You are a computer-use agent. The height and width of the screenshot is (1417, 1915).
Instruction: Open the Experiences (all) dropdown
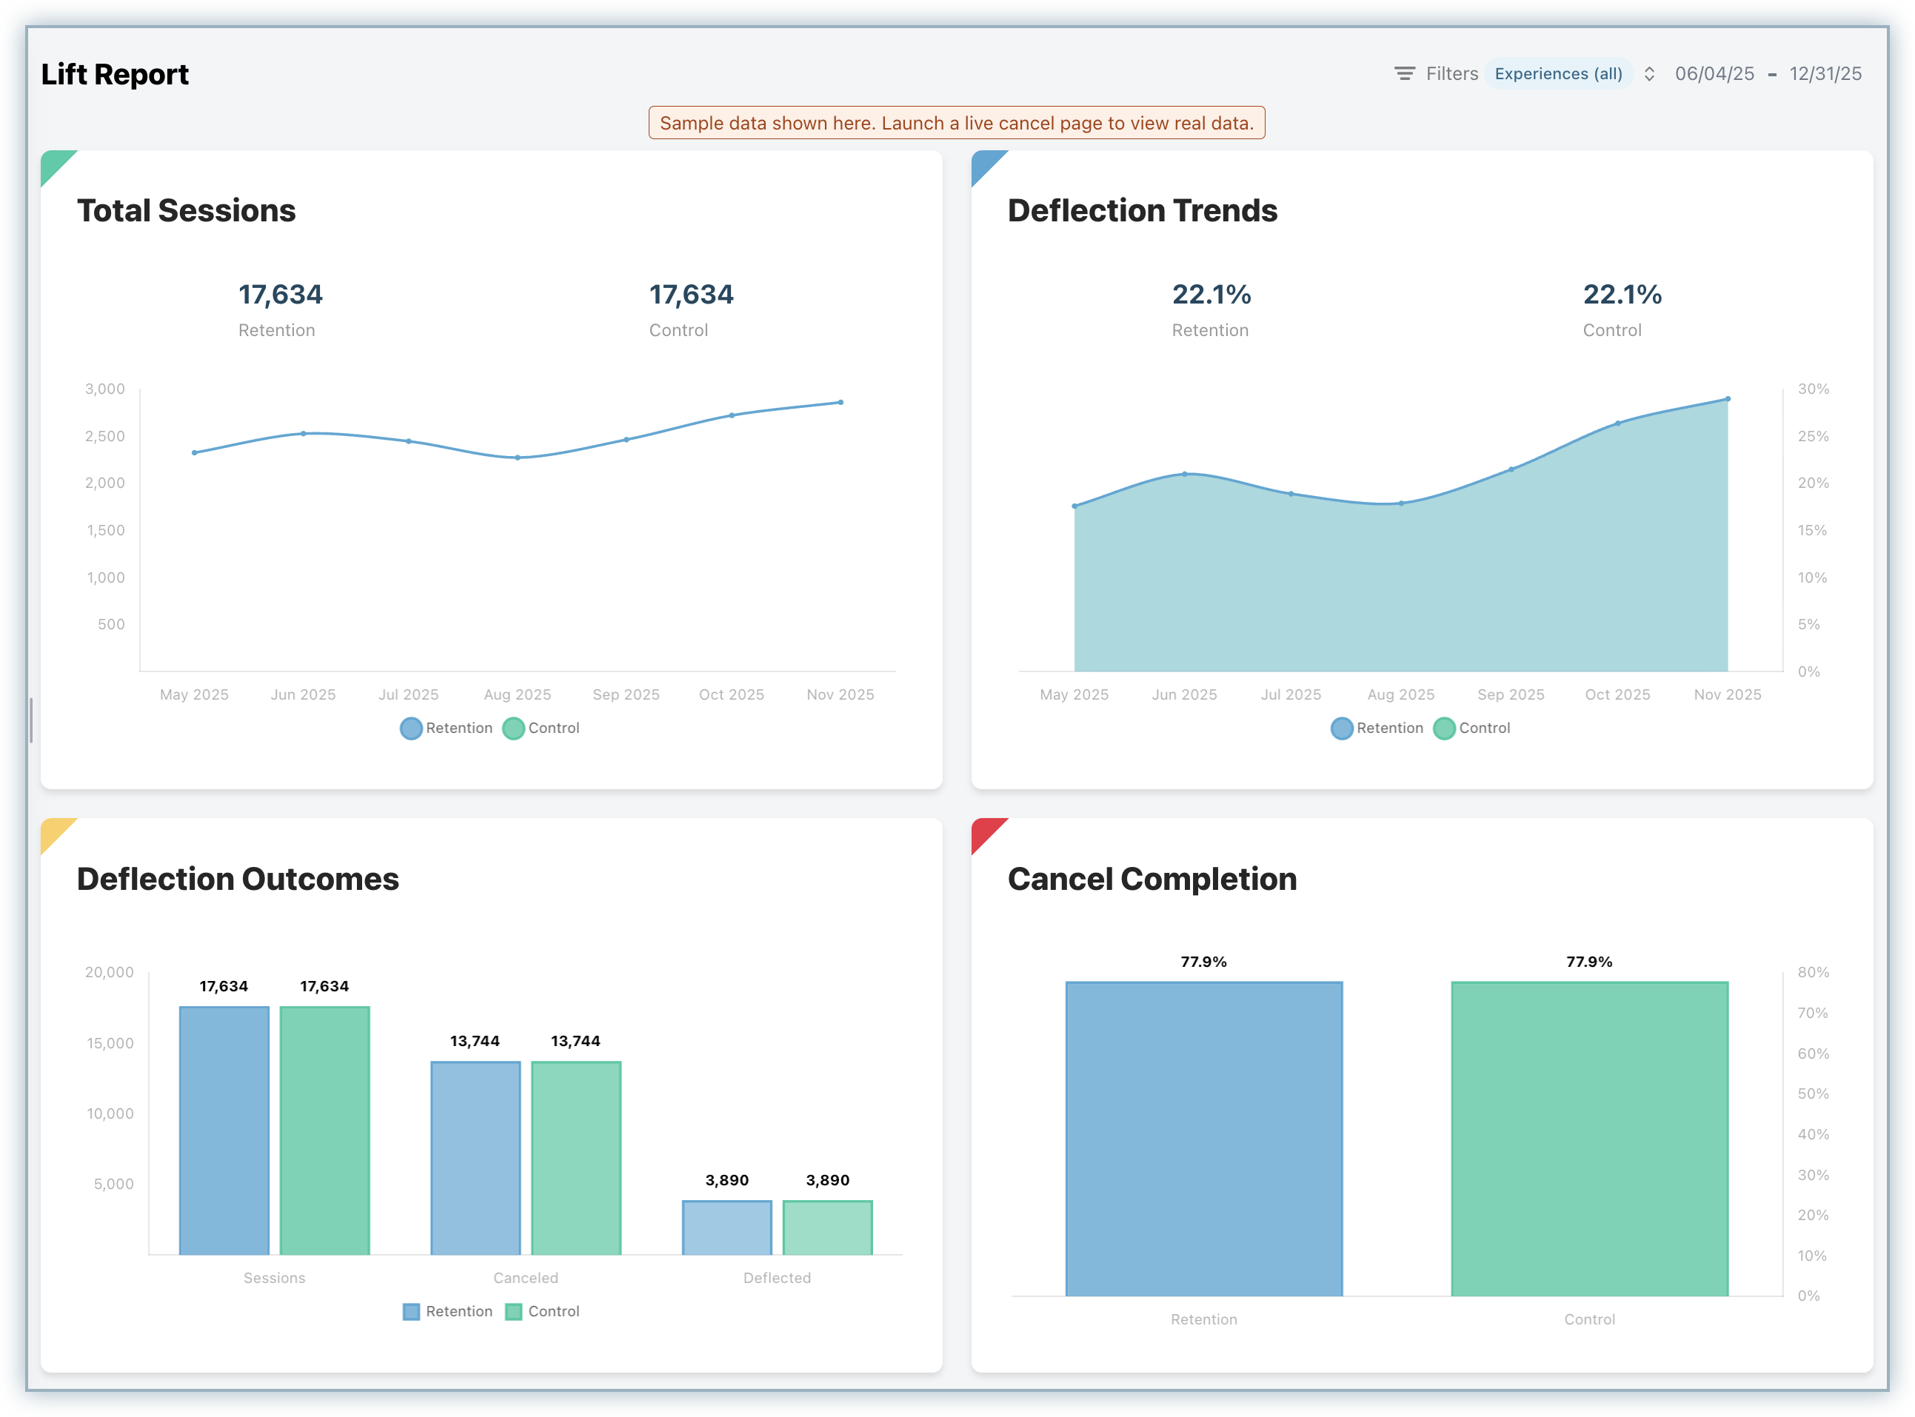click(x=1557, y=74)
